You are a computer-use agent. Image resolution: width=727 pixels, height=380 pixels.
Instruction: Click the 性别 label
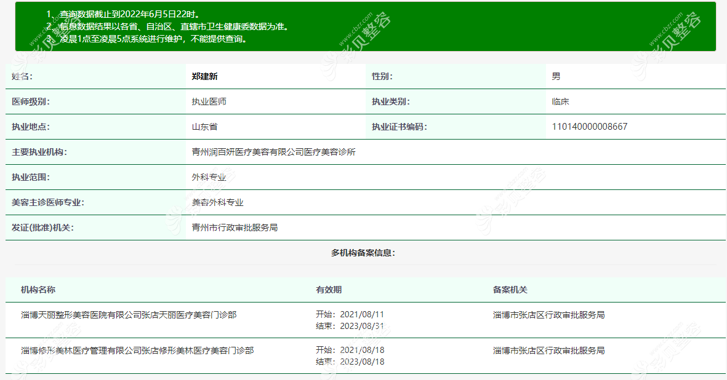click(x=382, y=76)
